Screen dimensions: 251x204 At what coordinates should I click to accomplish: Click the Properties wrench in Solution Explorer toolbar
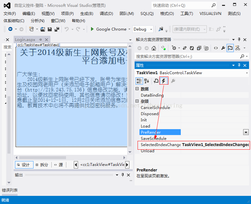[223, 48]
